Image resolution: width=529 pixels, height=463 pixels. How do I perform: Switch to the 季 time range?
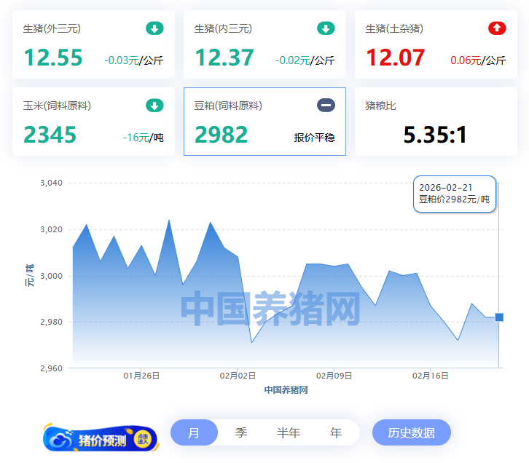[x=241, y=432]
